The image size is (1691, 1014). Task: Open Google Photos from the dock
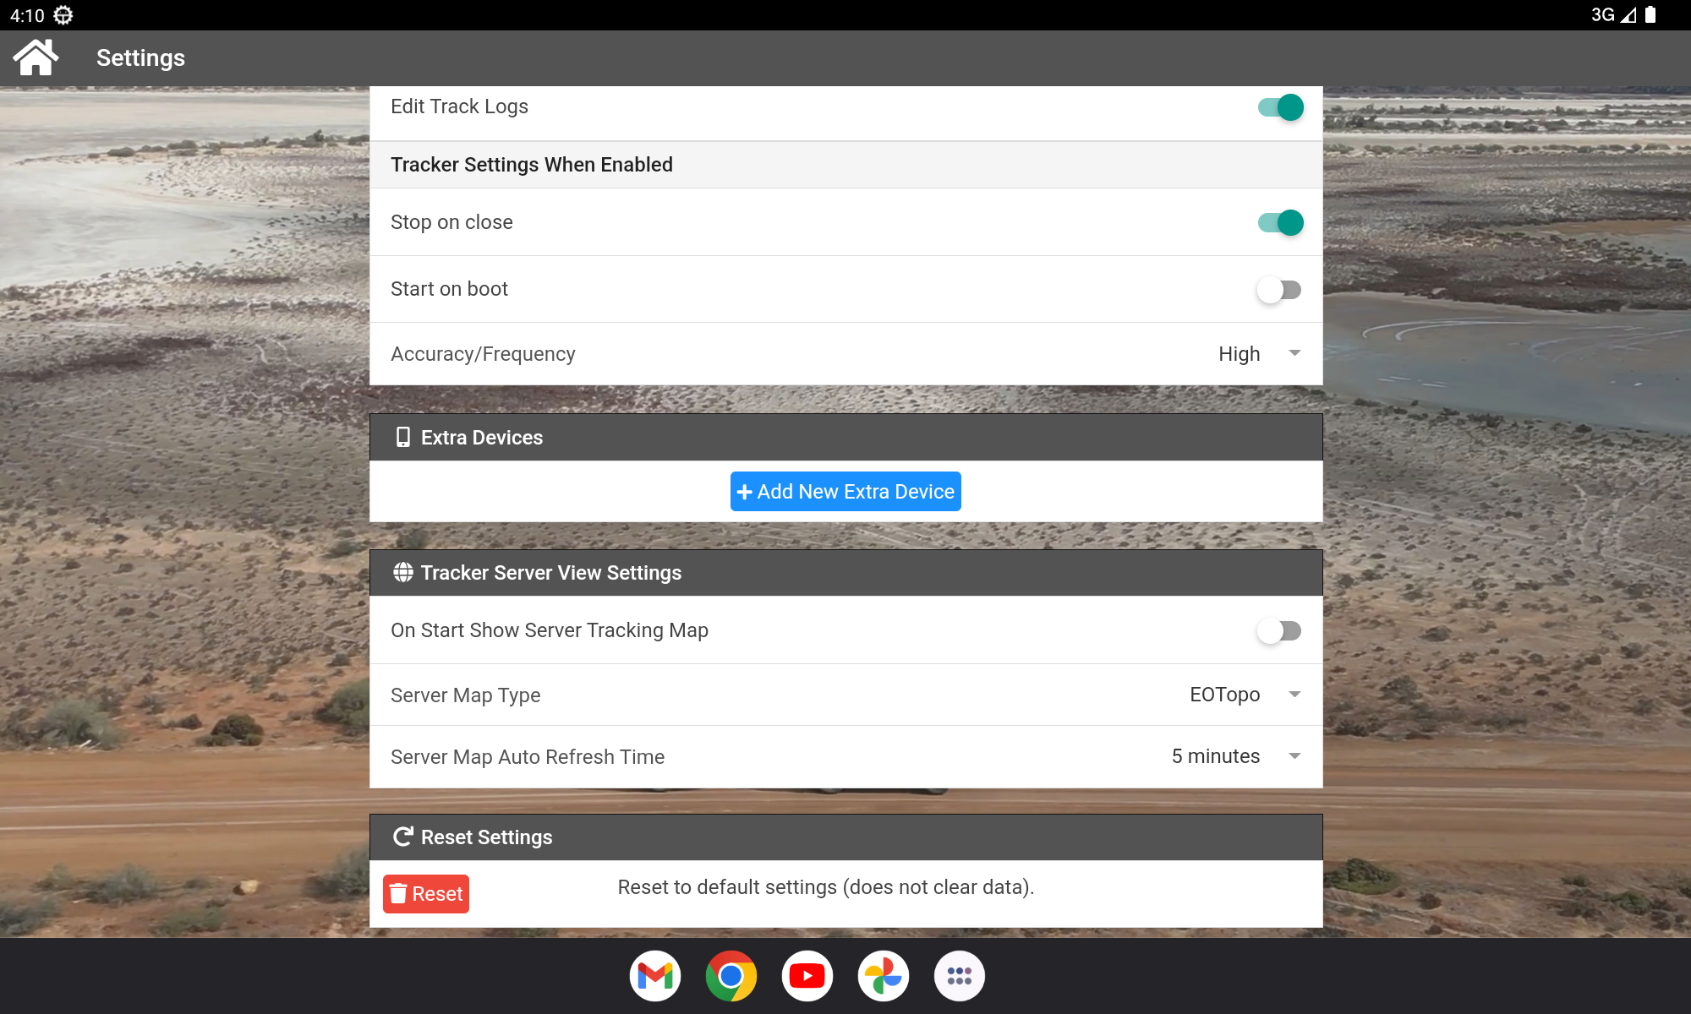click(x=884, y=976)
